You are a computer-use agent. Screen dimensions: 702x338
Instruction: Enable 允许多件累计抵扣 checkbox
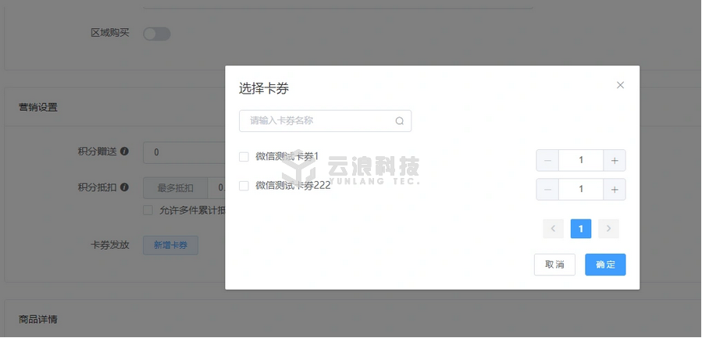click(148, 210)
